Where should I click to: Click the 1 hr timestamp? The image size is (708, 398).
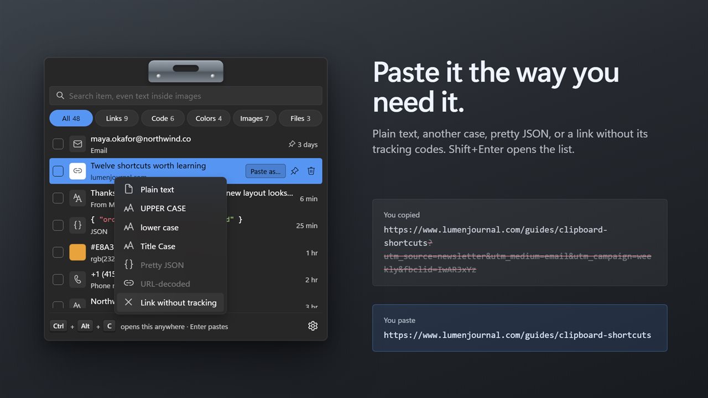311,253
